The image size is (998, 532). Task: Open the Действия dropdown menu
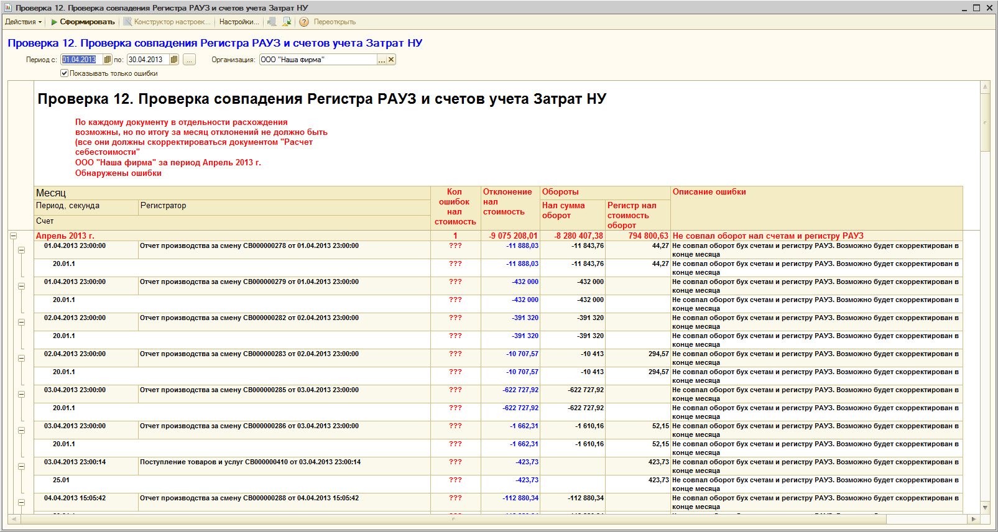pos(23,22)
